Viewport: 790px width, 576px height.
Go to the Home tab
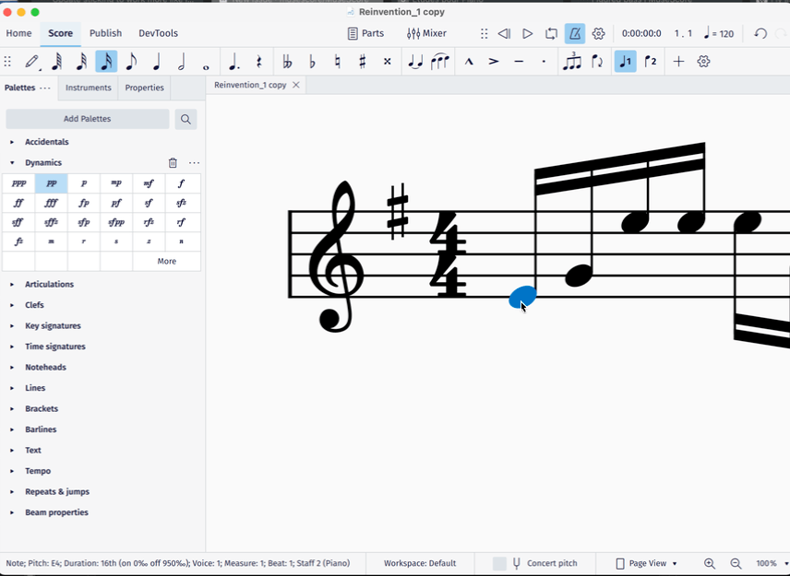pyautogui.click(x=18, y=33)
